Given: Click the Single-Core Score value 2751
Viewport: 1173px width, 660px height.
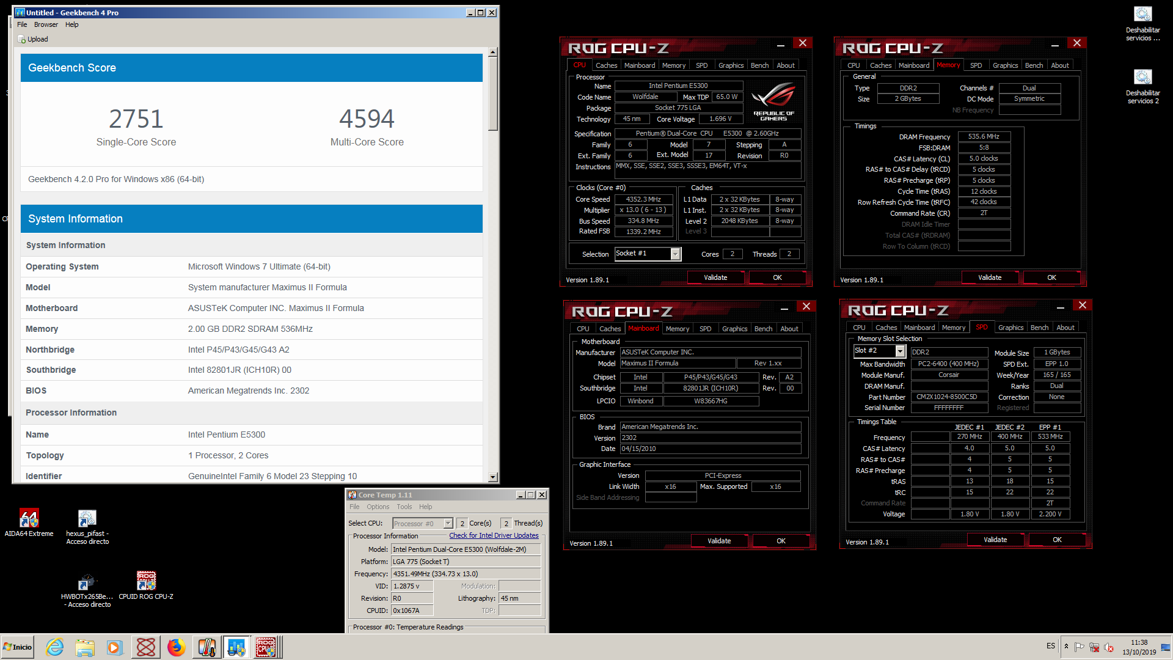Looking at the screenshot, I should pyautogui.click(x=136, y=119).
